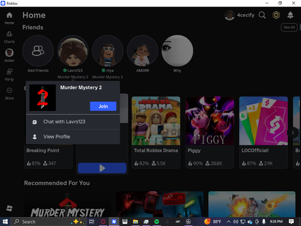
Task: Click the Roblox Studio icon at sidebar bottom
Action: [x=9, y=209]
